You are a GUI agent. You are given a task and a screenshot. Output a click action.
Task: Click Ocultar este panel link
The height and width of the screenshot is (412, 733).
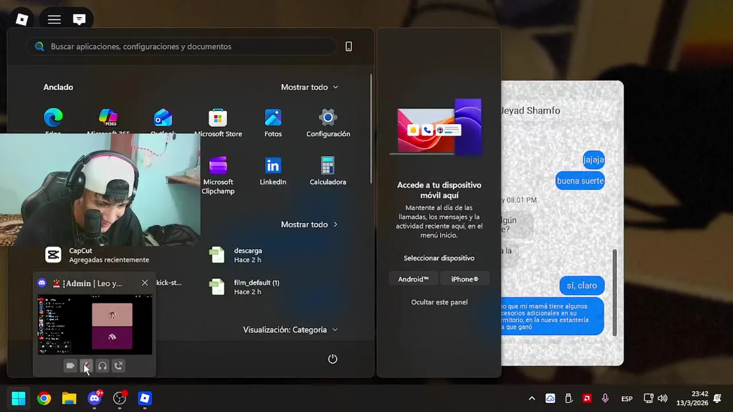coord(439,302)
